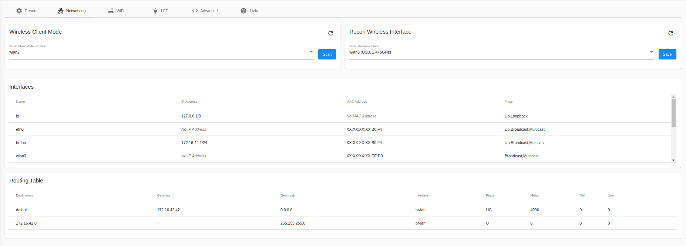Viewport: 686px width, 246px height.
Task: Click the Save button
Action: [x=667, y=54]
